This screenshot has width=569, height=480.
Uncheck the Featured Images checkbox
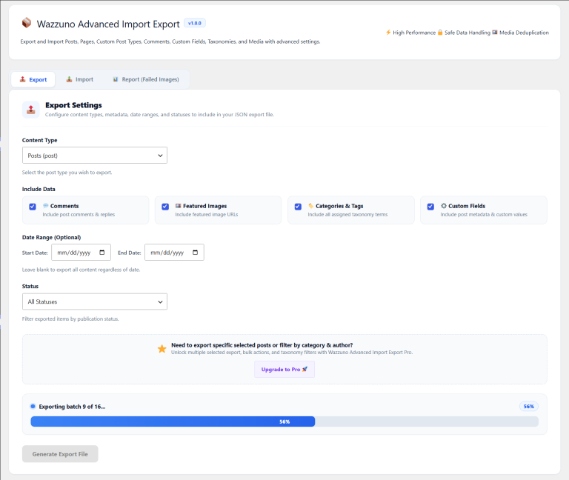tap(165, 207)
